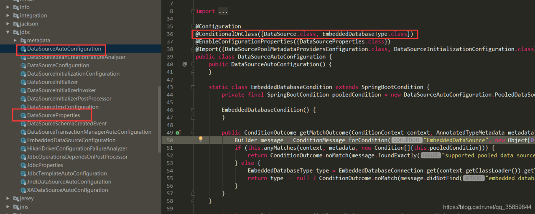
Task: Click the override gutter icon on line 49
Action: pyautogui.click(x=178, y=132)
